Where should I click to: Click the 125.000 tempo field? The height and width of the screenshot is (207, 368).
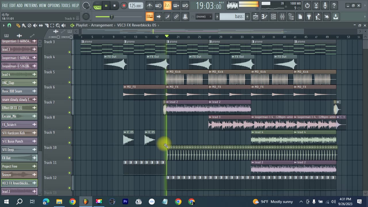click(x=135, y=6)
